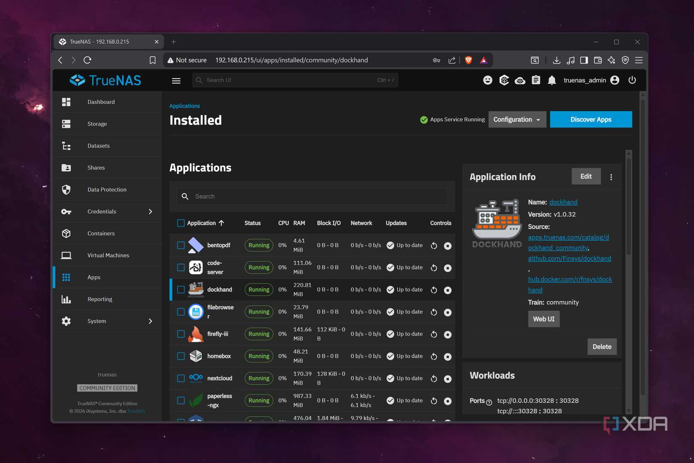The height and width of the screenshot is (463, 694).
Task: Restart the bentopdf app
Action: pos(434,245)
